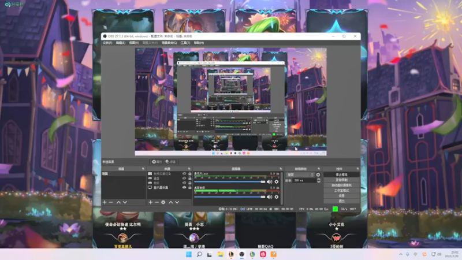
Task: Click 工作室模式 studio mode button
Action: point(341,191)
